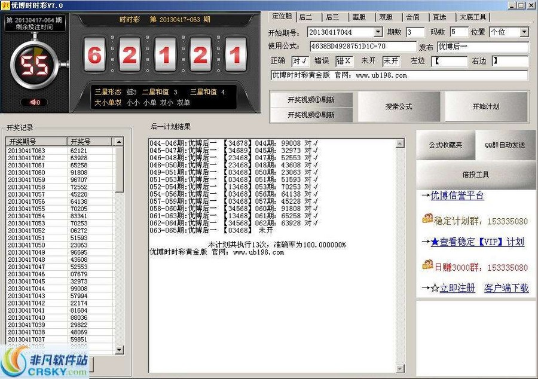The width and height of the screenshot is (538, 379).
Task: Click result line 063-065期 未开
Action: tap(212, 231)
